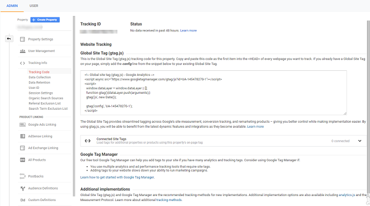The image size is (370, 206).
Task: Click the Google Tag Manager heading
Action: pyautogui.click(x=99, y=155)
